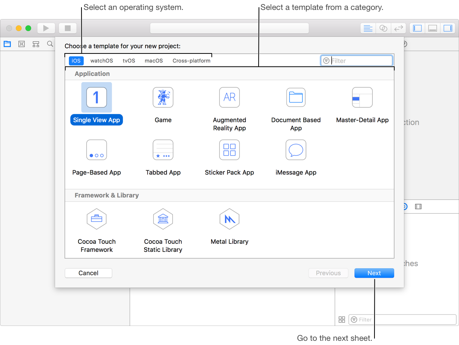Pick the Cocoa Touch Static Library template

click(x=163, y=219)
